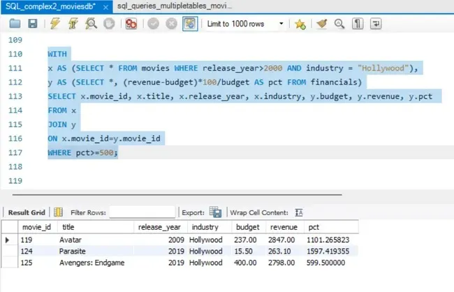Click the Beautify query broom icon
The width and height of the screenshot is (454, 292).
pyautogui.click(x=321, y=24)
